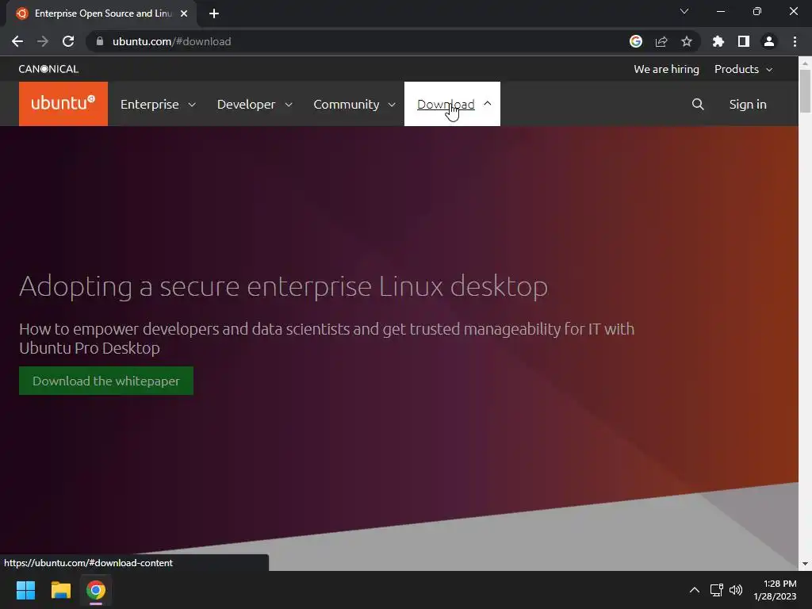The height and width of the screenshot is (609, 812).
Task: Expand the Community menu
Action: pyautogui.click(x=354, y=104)
